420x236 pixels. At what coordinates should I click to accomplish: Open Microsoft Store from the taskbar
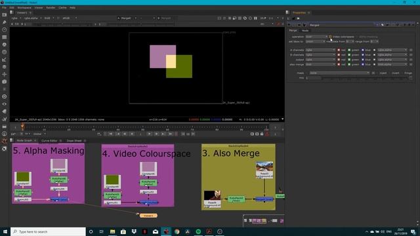coord(123,231)
